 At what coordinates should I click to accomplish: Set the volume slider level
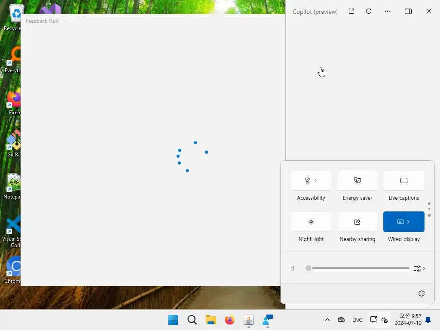pyautogui.click(x=357, y=268)
